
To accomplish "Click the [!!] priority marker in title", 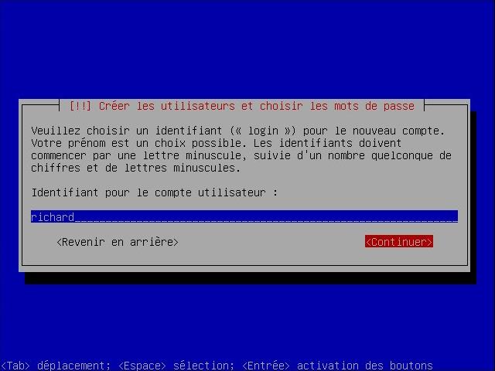I will (80, 106).
